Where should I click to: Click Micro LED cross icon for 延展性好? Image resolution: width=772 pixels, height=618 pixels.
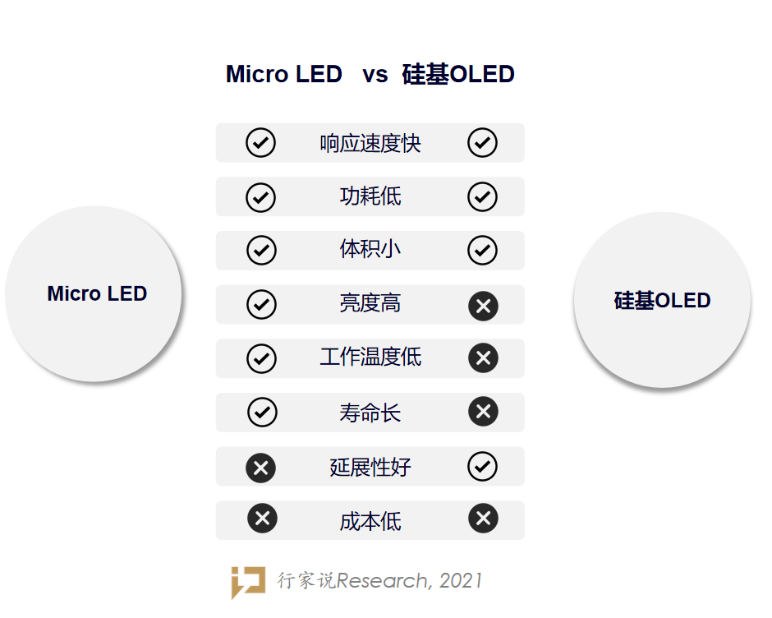[x=260, y=468]
